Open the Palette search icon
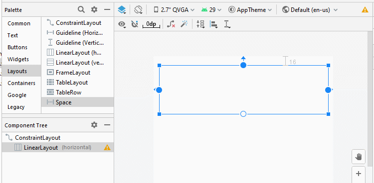Image resolution: width=374 pixels, height=183 pixels. (x=81, y=9)
